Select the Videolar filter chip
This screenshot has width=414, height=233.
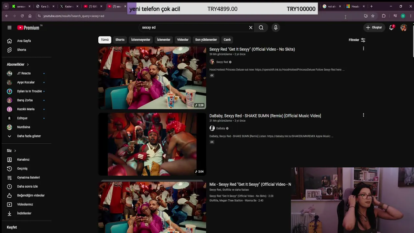click(x=183, y=40)
